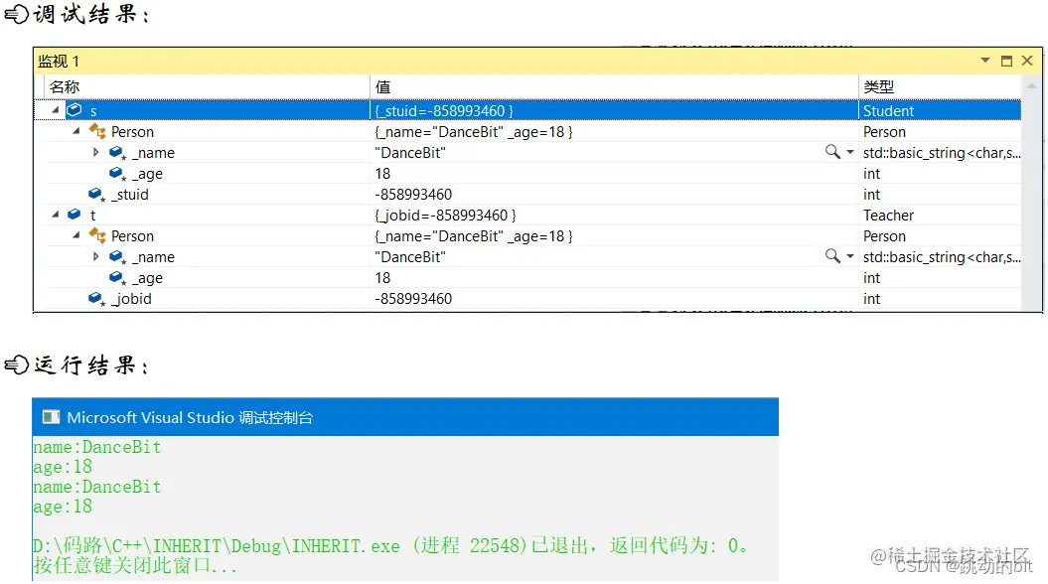This screenshot has width=1048, height=584.
Task: Click the 值 column header
Action: [x=382, y=86]
